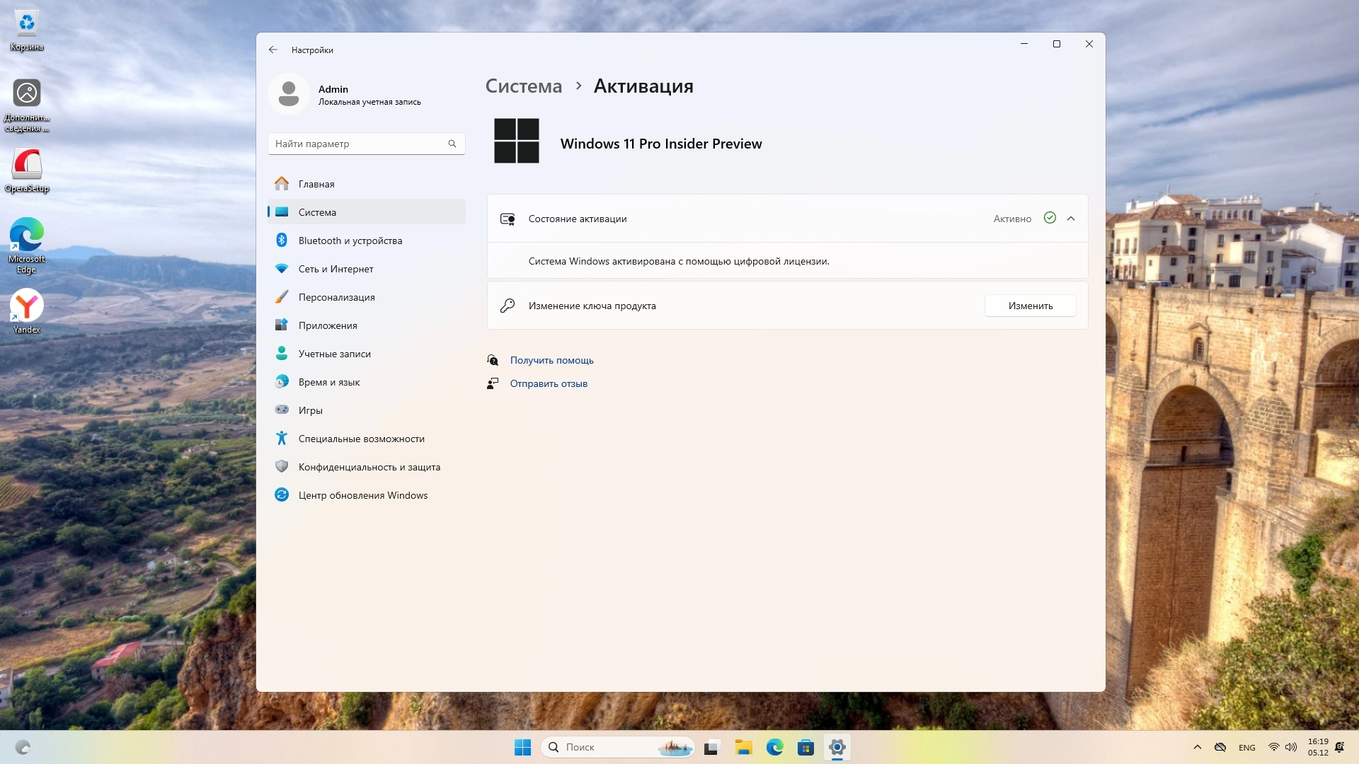
Task: Click the search magnifier icon in Settings
Action: point(452,144)
